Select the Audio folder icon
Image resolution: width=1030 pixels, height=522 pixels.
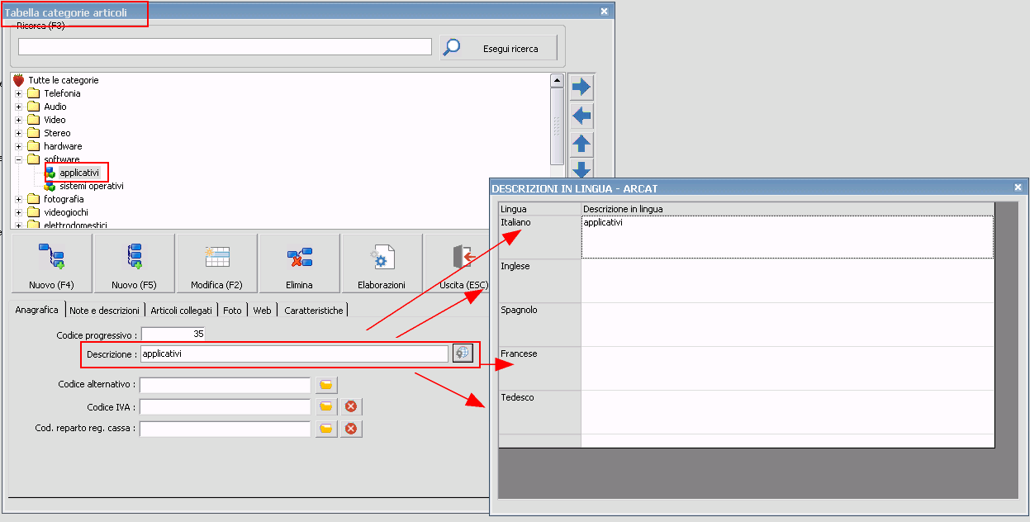coord(33,107)
